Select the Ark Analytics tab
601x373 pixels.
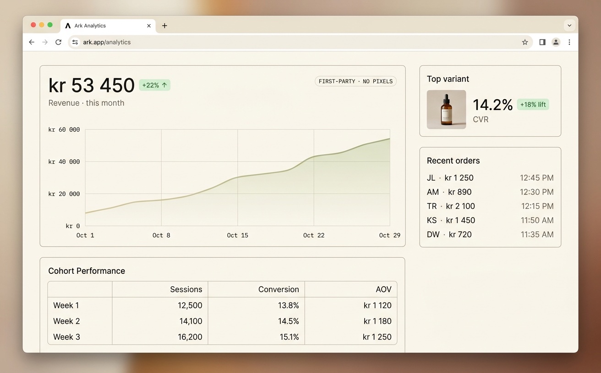tap(108, 26)
